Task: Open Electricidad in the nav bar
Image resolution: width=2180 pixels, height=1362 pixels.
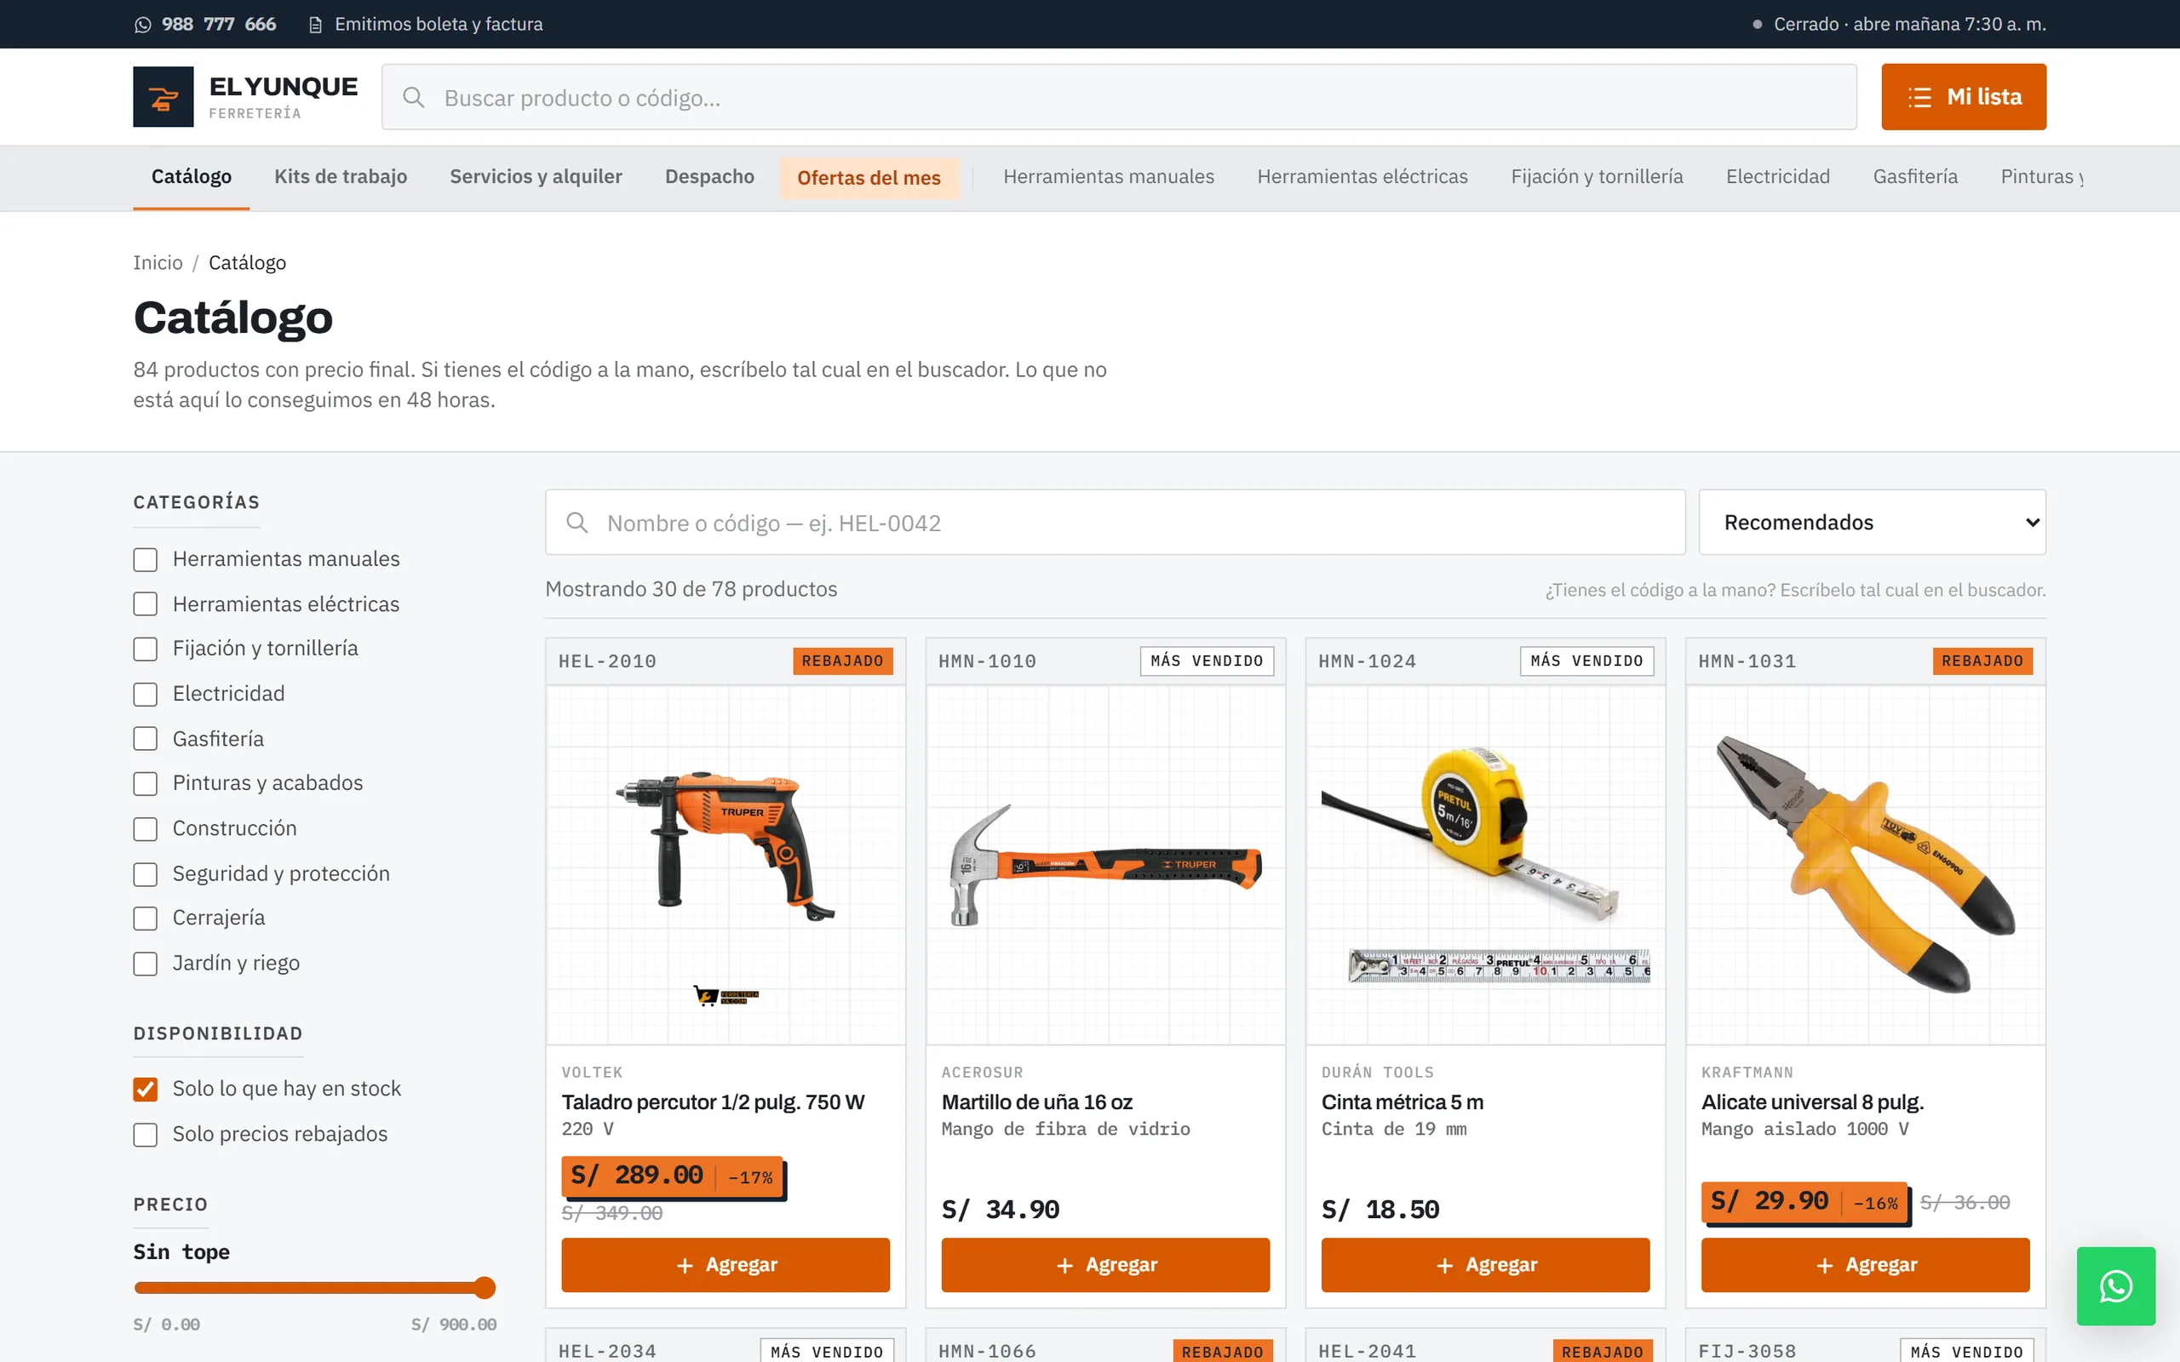Action: (1777, 176)
